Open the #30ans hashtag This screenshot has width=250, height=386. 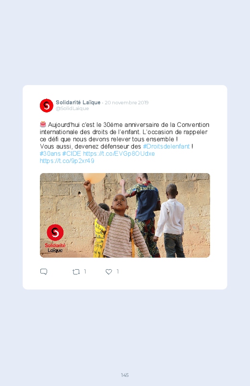50,154
